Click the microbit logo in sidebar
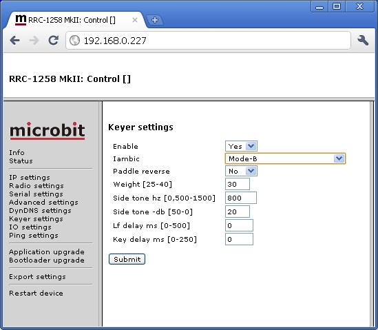 [48, 130]
